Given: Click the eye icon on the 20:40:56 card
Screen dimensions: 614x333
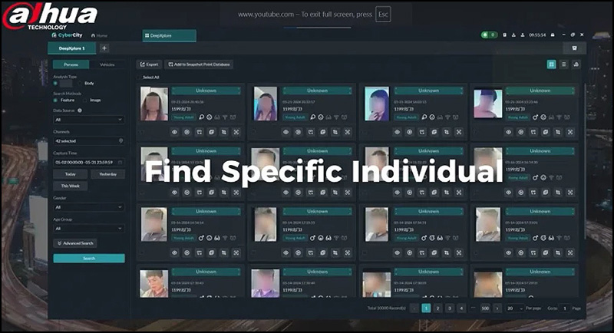Looking at the screenshot, I should click(175, 132).
